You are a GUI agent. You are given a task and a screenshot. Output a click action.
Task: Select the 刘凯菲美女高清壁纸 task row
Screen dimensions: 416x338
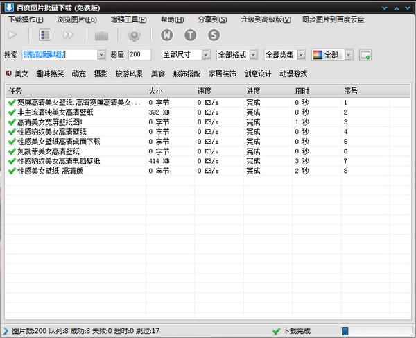click(x=207, y=151)
